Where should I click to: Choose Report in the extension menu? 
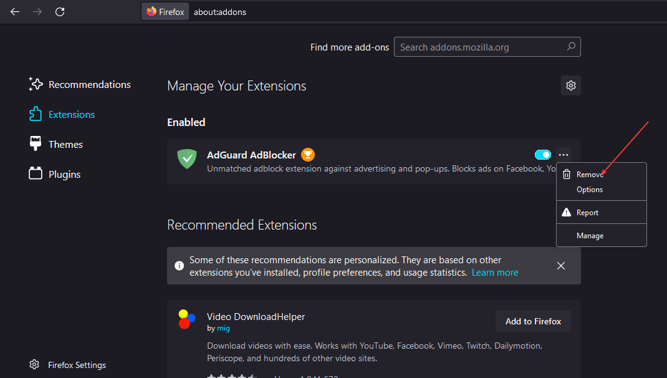click(602, 213)
